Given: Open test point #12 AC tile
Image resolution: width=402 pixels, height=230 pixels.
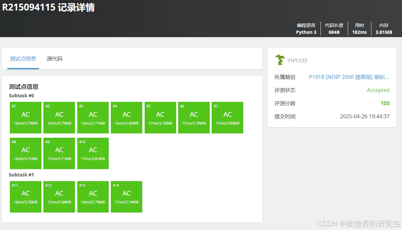Looking at the screenshot, I should pyautogui.click(x=59, y=197).
